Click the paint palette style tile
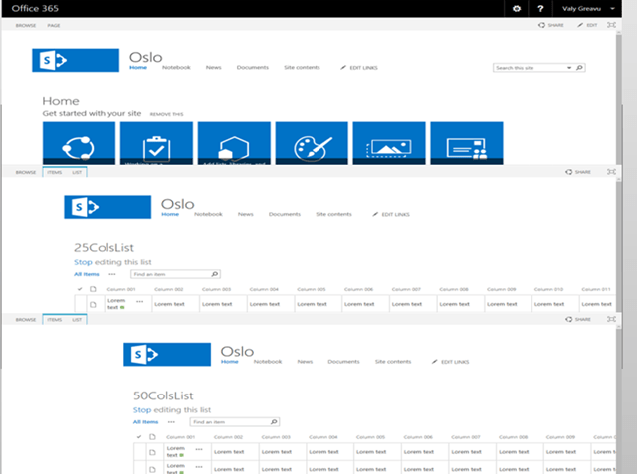 [311, 143]
